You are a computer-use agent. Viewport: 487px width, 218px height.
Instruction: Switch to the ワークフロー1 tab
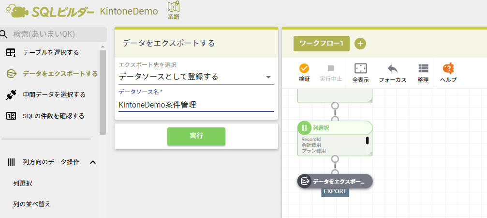click(x=321, y=44)
